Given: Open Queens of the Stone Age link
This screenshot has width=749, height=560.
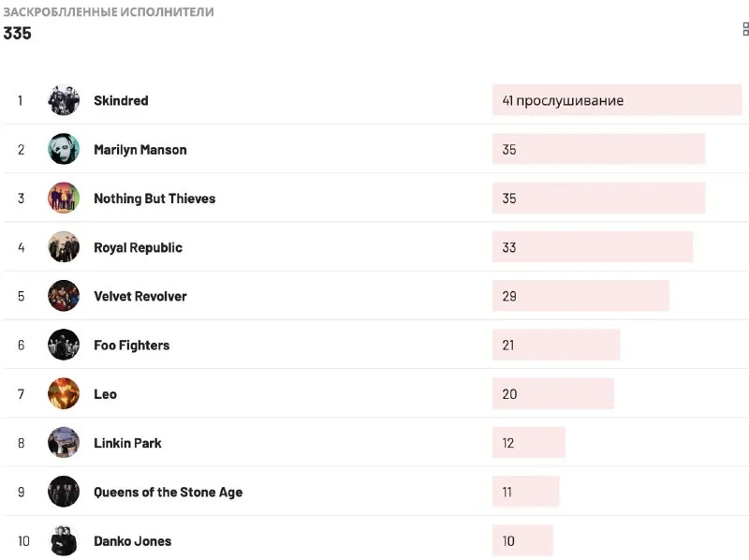Looking at the screenshot, I should coord(168,493).
